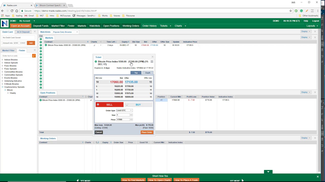Screen dimensions: 325x182
Task: Click Logout link
Action: click(316, 21)
